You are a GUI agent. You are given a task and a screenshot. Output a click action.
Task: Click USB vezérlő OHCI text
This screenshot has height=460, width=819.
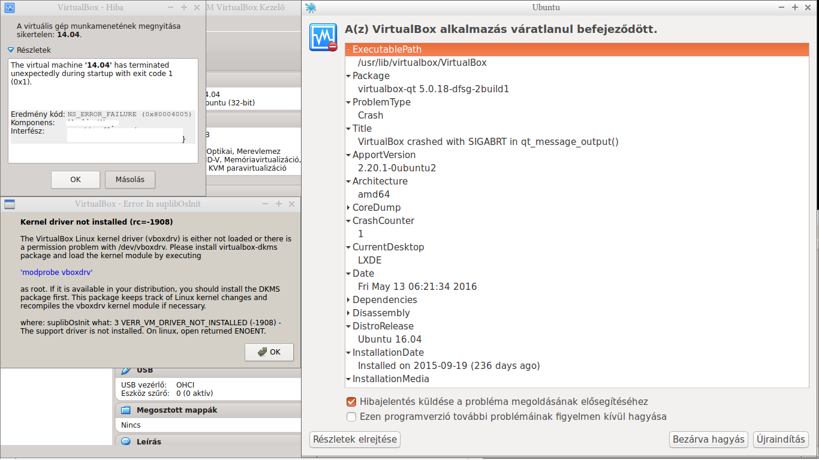tap(158, 385)
